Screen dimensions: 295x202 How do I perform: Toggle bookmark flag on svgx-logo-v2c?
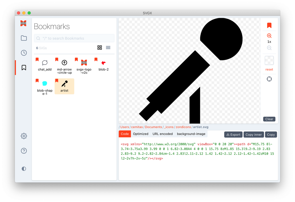(76, 59)
